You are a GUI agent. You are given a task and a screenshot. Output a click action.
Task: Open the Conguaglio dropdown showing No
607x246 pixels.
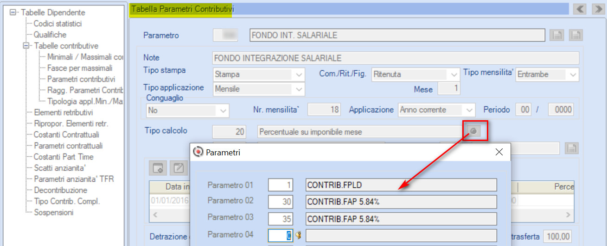(x=224, y=110)
